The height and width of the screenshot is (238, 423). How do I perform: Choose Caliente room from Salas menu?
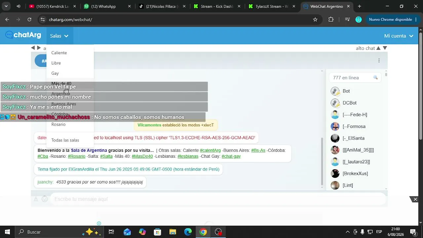tap(59, 53)
